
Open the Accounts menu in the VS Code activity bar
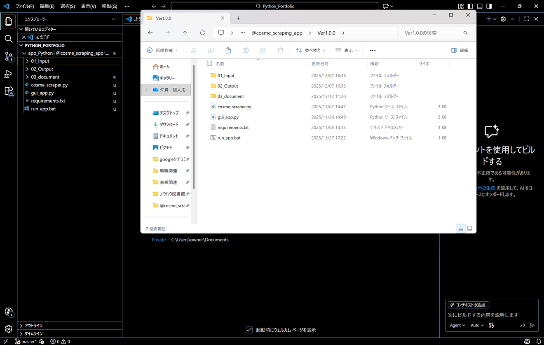(8, 312)
